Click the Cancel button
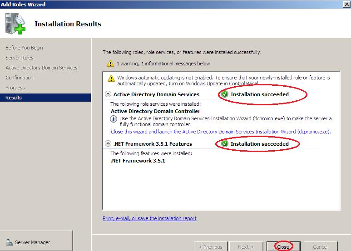The width and height of the screenshot is (351, 251). (320, 246)
